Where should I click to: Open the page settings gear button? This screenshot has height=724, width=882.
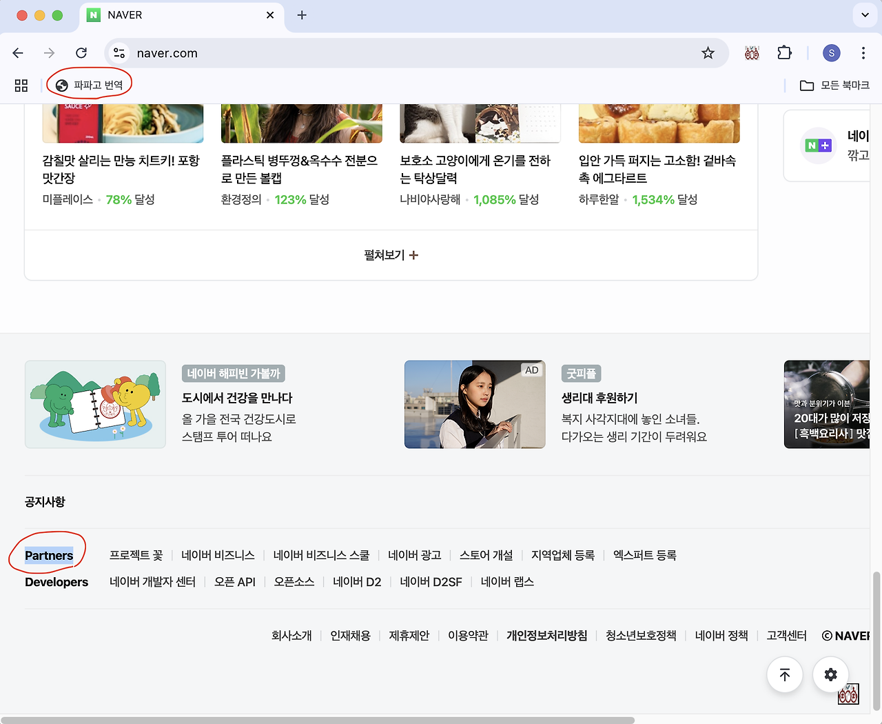[x=830, y=674]
